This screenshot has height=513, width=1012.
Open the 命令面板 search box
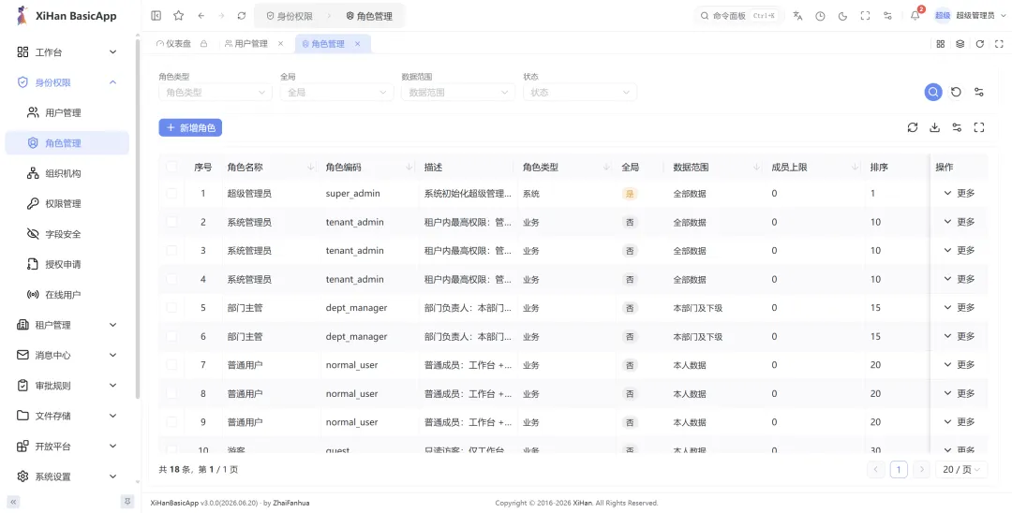click(x=738, y=16)
